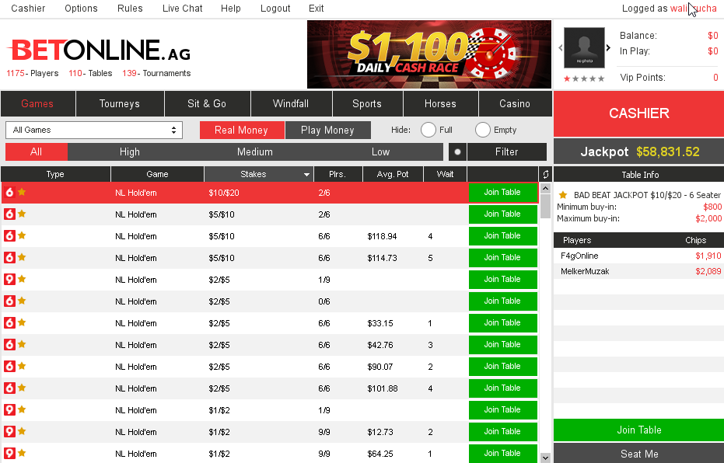Click the star in Table Info panel

tap(563, 195)
